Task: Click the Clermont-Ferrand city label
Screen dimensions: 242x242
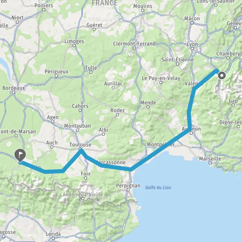Action: coord(134,44)
